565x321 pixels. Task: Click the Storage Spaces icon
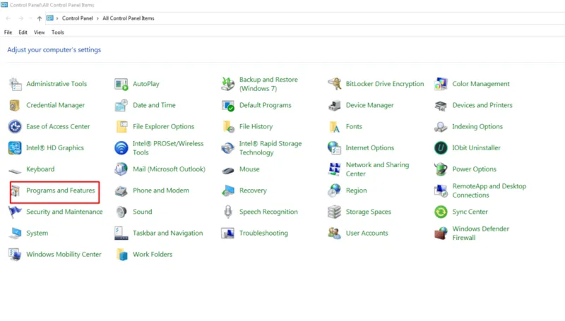(x=334, y=212)
